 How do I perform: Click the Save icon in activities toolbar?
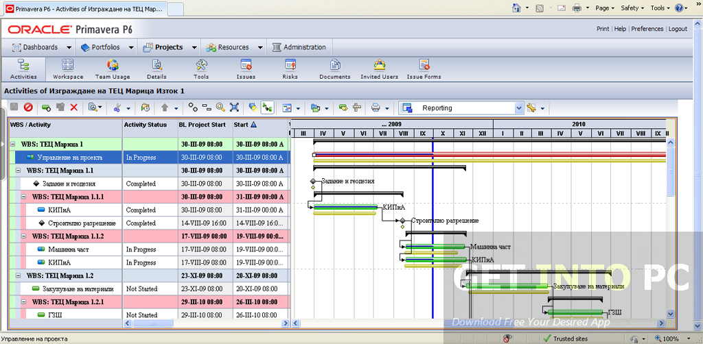tap(14, 108)
